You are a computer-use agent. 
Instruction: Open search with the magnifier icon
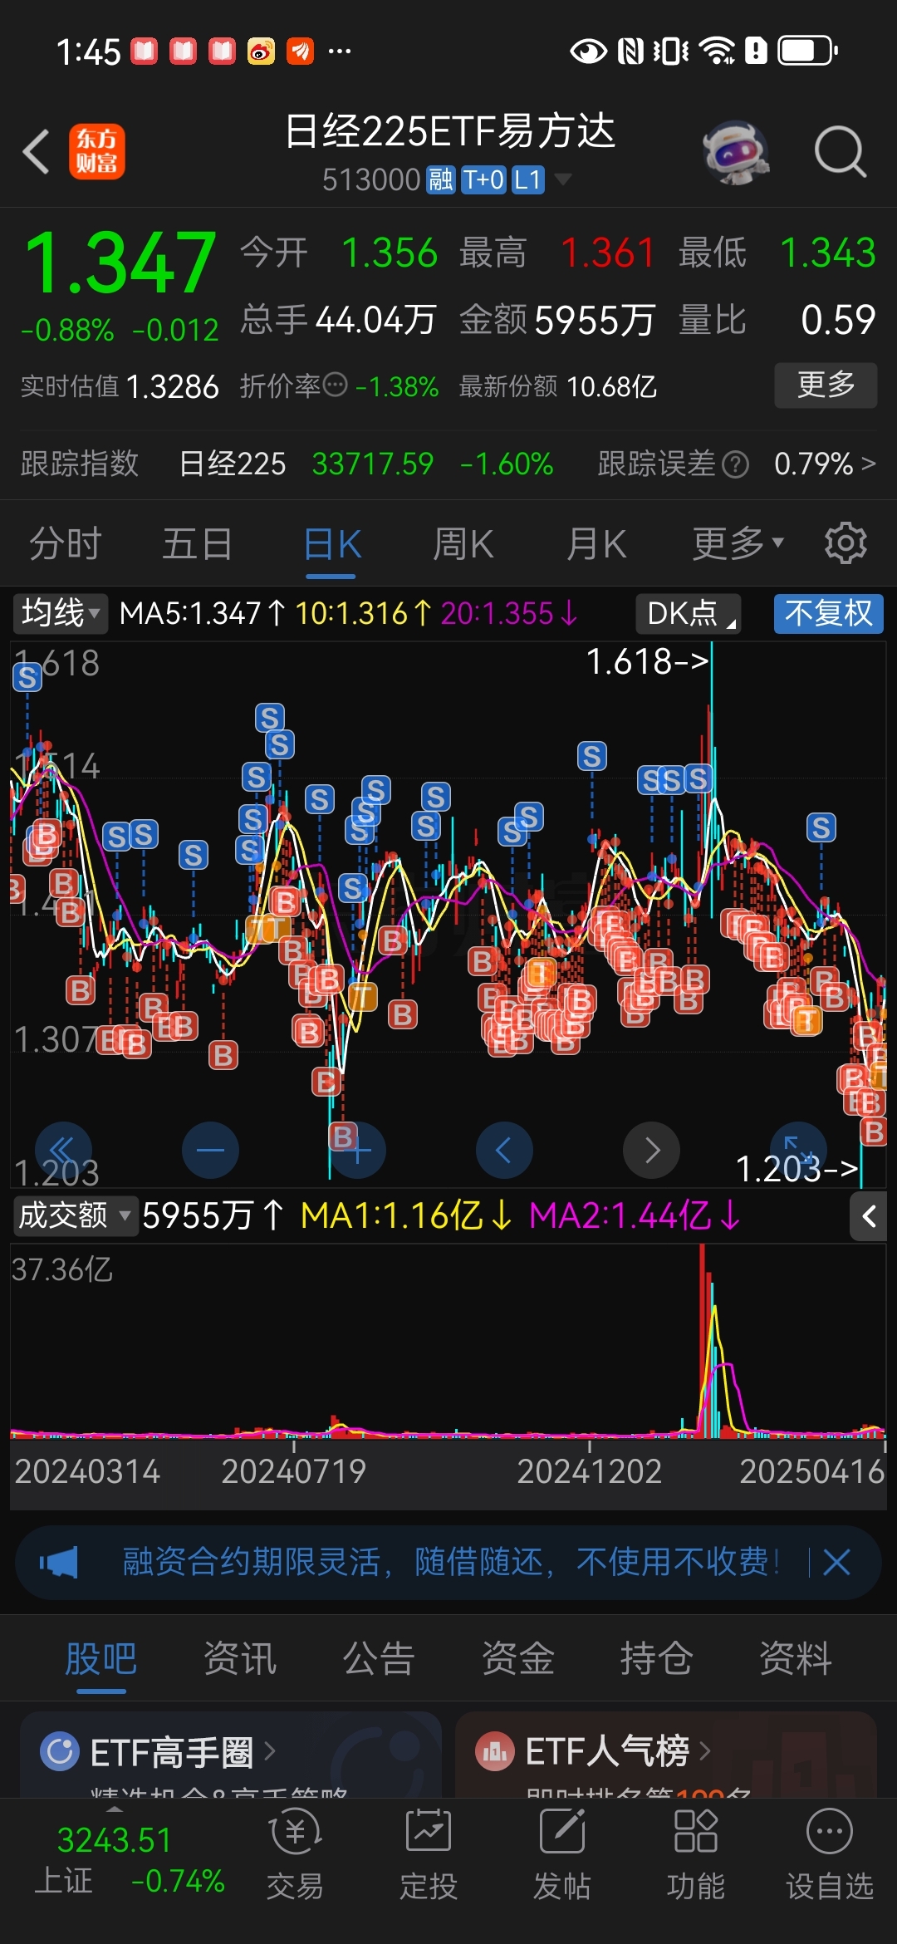pyautogui.click(x=840, y=151)
